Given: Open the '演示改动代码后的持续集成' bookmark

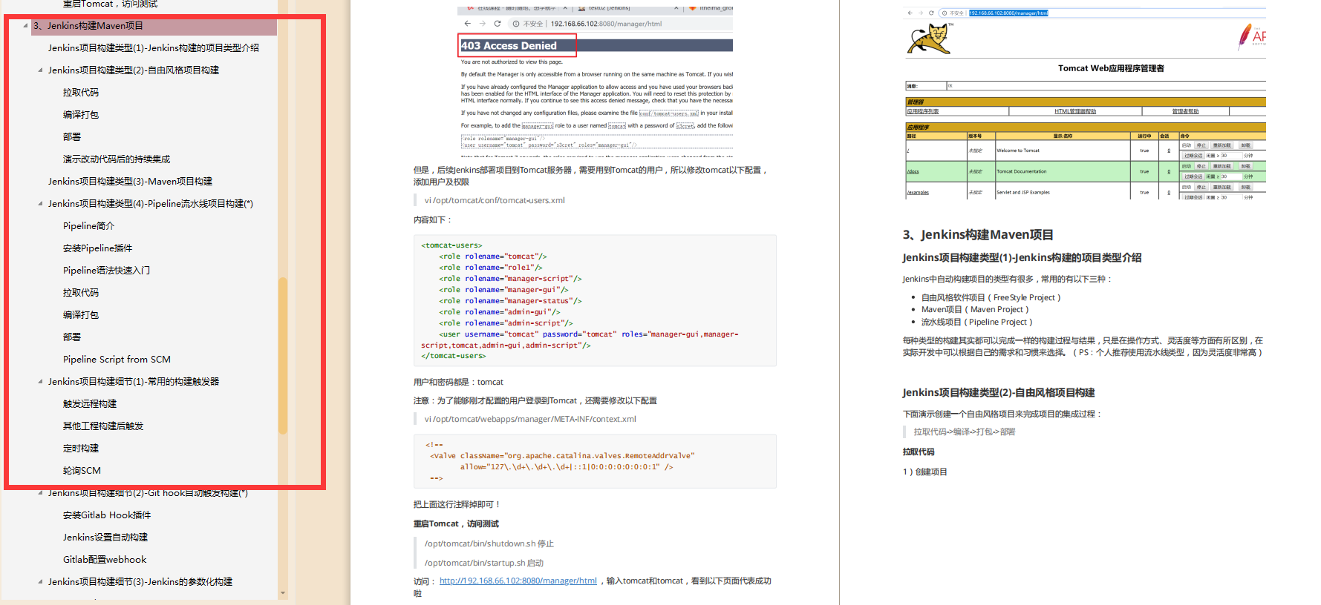Looking at the screenshot, I should tap(117, 159).
